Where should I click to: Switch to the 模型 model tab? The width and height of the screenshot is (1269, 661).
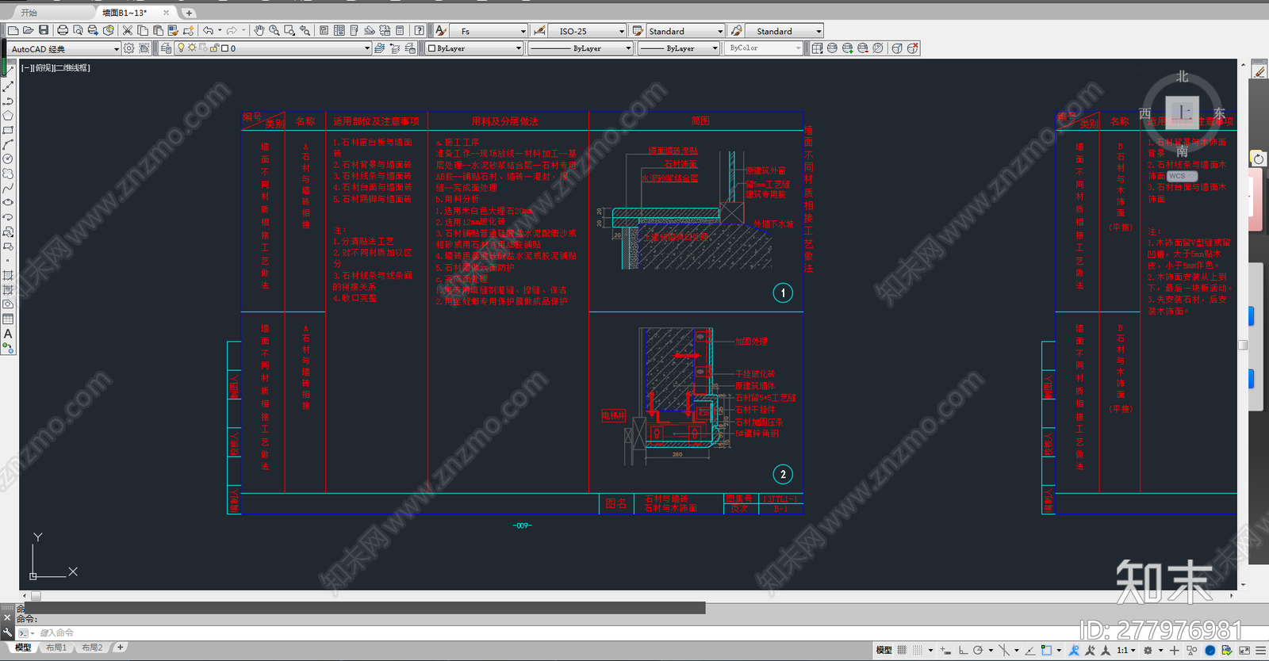click(x=23, y=648)
